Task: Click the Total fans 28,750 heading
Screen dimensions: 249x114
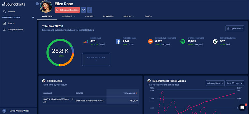Action: coord(53,26)
